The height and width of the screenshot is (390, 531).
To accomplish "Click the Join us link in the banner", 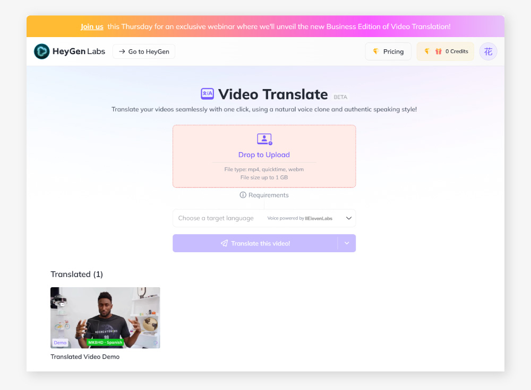I will click(92, 26).
